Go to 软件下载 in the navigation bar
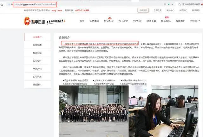 click(x=151, y=21)
